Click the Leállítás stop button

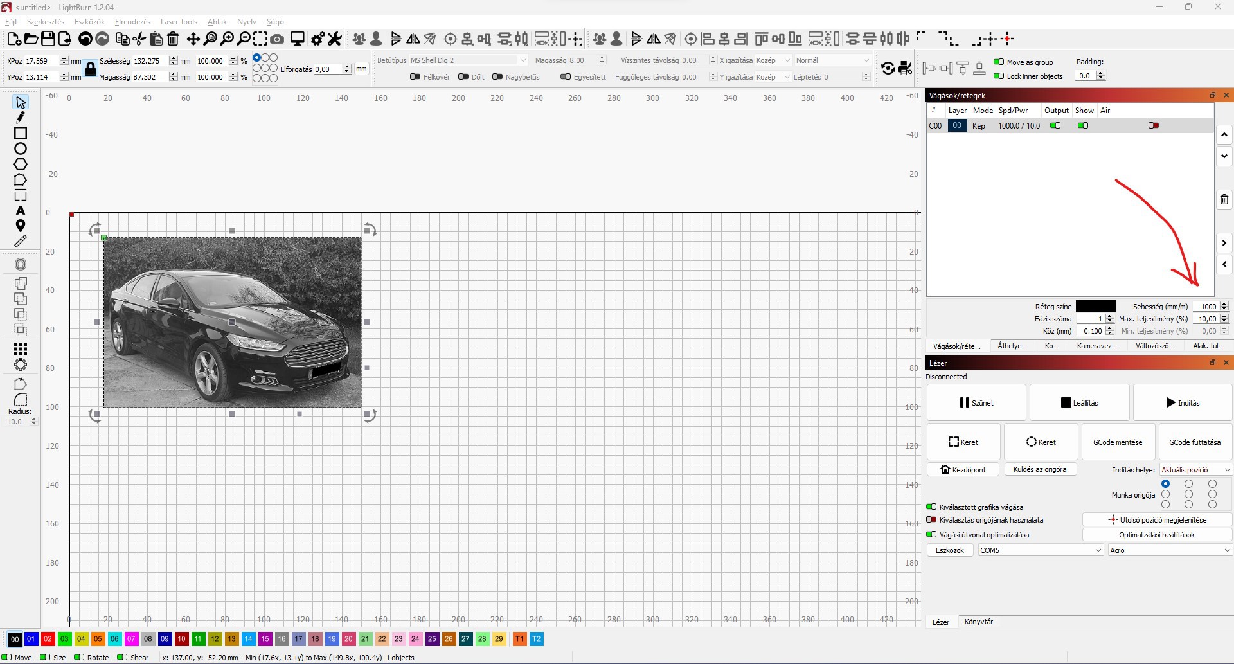point(1080,403)
